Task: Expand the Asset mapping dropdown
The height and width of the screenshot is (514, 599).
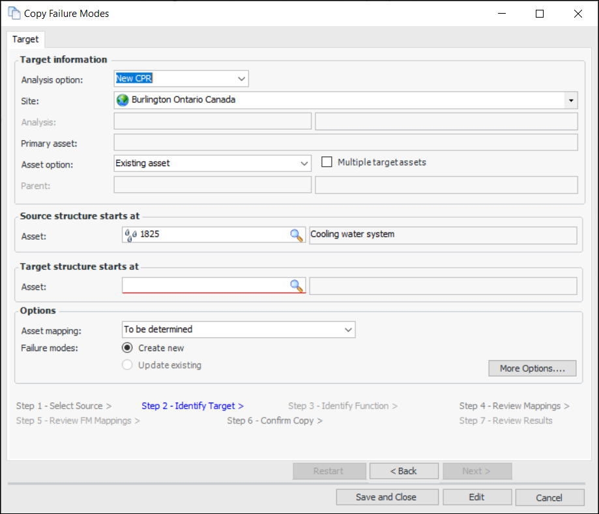Action: point(348,330)
